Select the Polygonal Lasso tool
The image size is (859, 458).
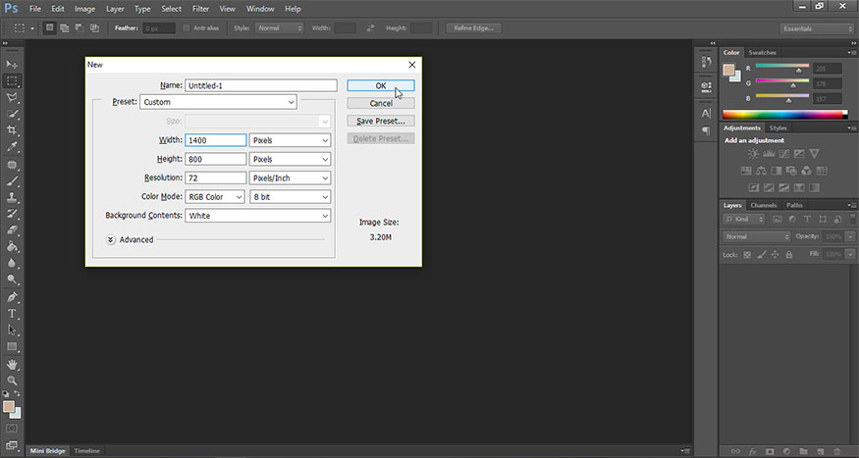12,98
